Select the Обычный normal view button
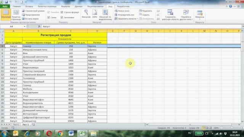The image size is (244, 137). click(6, 14)
